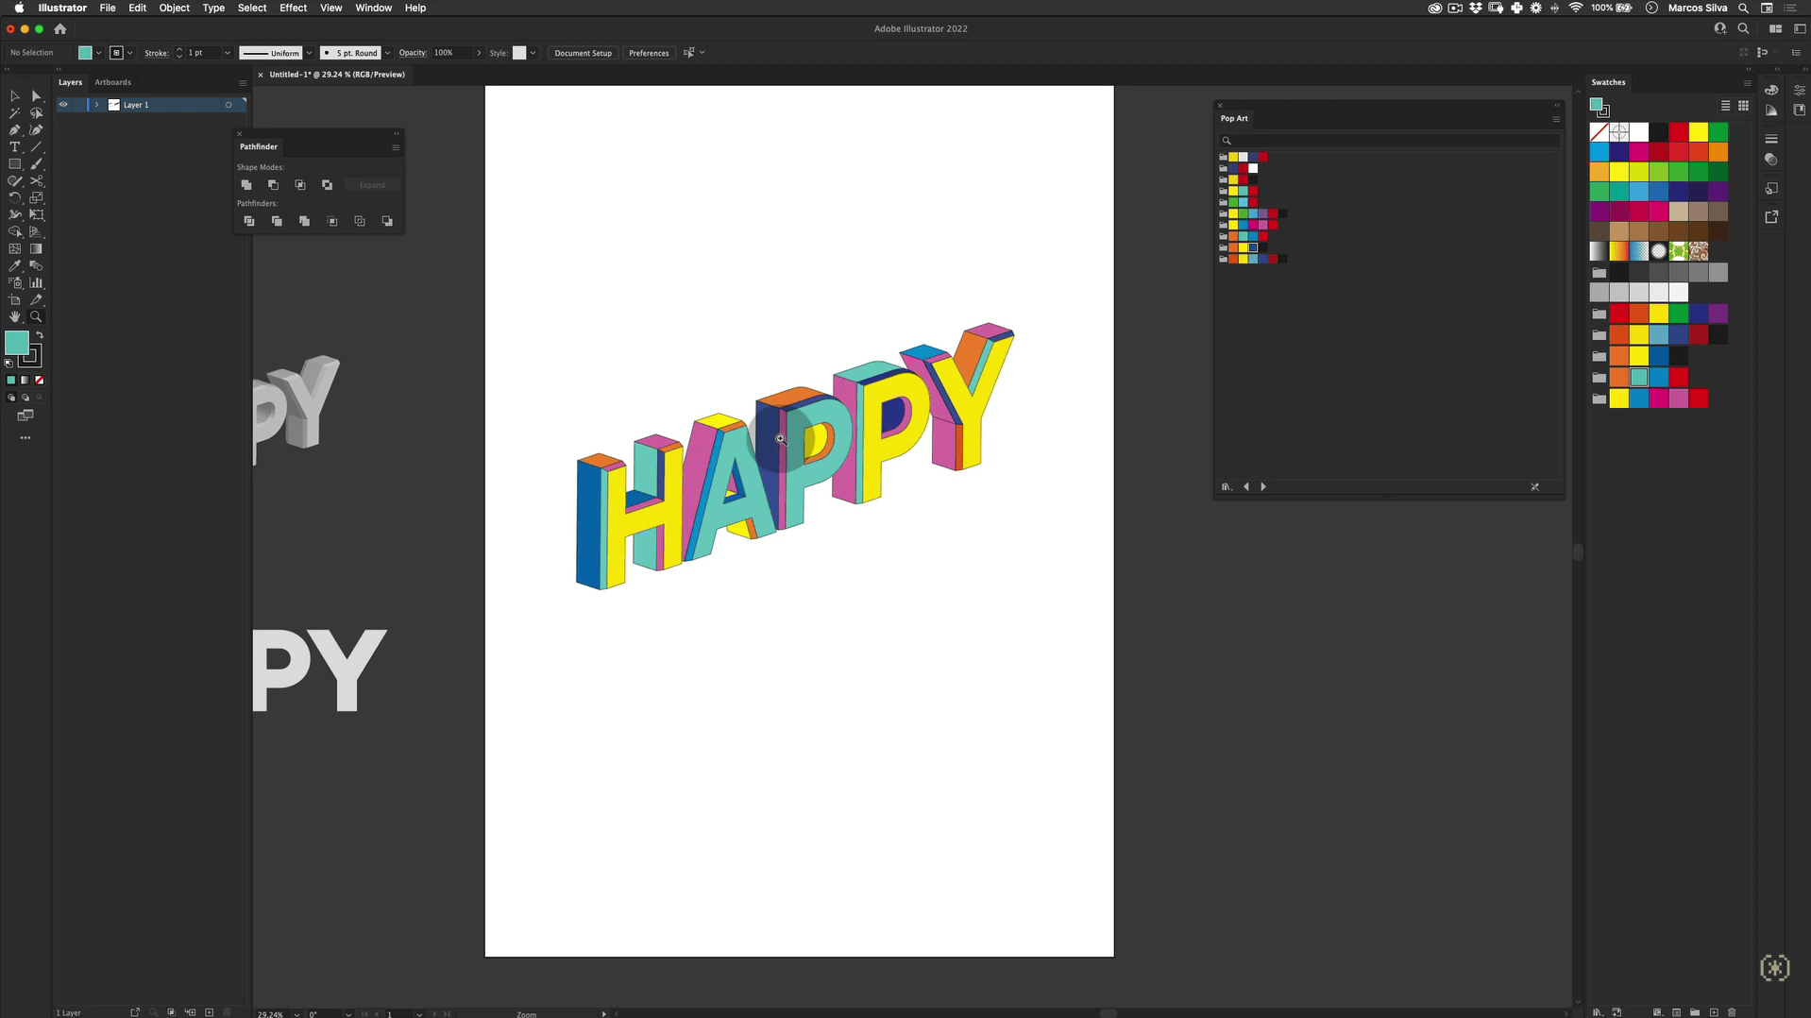
Task: Select the Gradient tool
Action: tap(36, 249)
